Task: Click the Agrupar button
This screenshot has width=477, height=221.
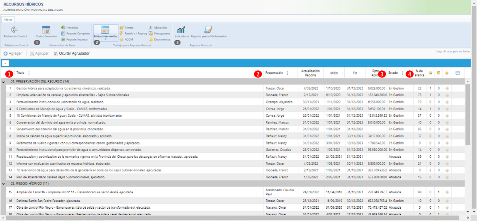Action: pos(39,53)
